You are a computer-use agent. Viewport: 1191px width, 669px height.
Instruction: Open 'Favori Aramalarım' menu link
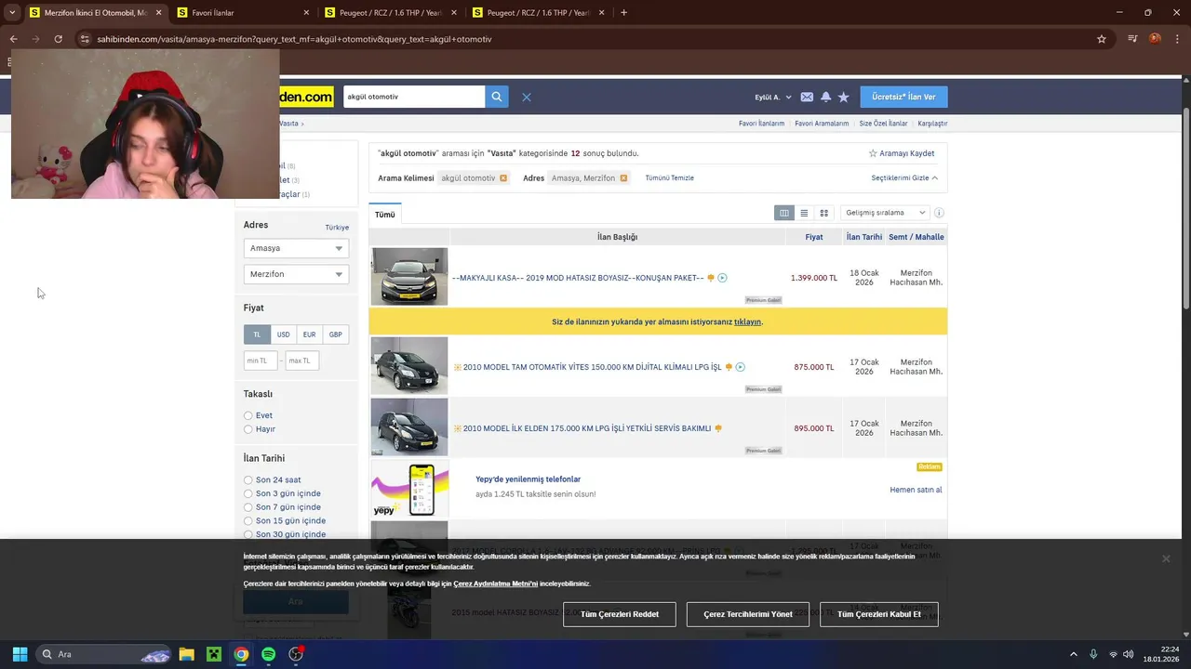pyautogui.click(x=822, y=124)
